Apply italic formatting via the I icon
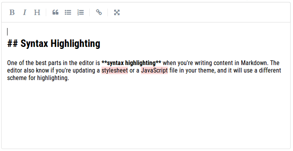293x151 pixels. tap(24, 13)
